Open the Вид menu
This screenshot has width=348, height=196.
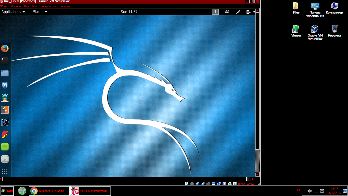[x=26, y=6]
